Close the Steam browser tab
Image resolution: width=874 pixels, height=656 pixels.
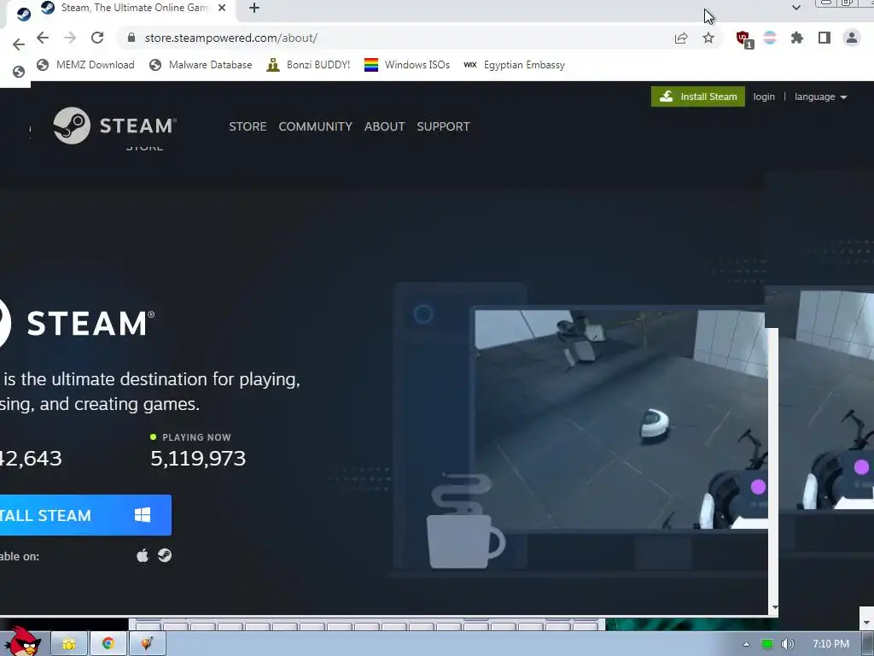[x=222, y=8]
